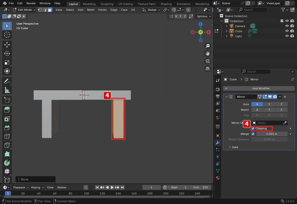Remove the Mirror modifier with X
297x204 pixels.
[285, 97]
